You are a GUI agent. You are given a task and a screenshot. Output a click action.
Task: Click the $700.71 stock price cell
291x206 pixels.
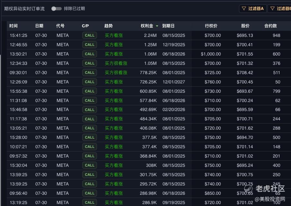[x=245, y=119]
